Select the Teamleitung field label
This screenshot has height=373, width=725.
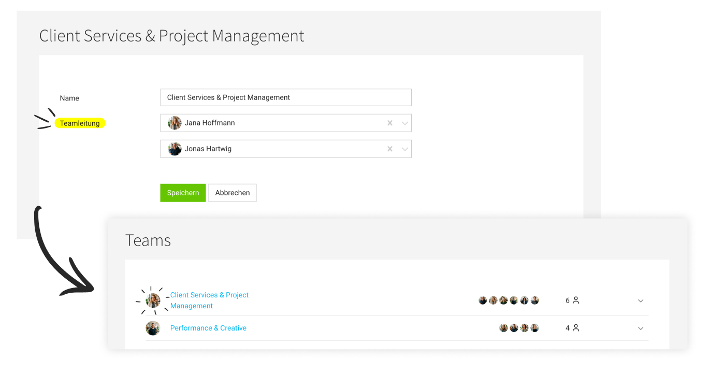(80, 123)
